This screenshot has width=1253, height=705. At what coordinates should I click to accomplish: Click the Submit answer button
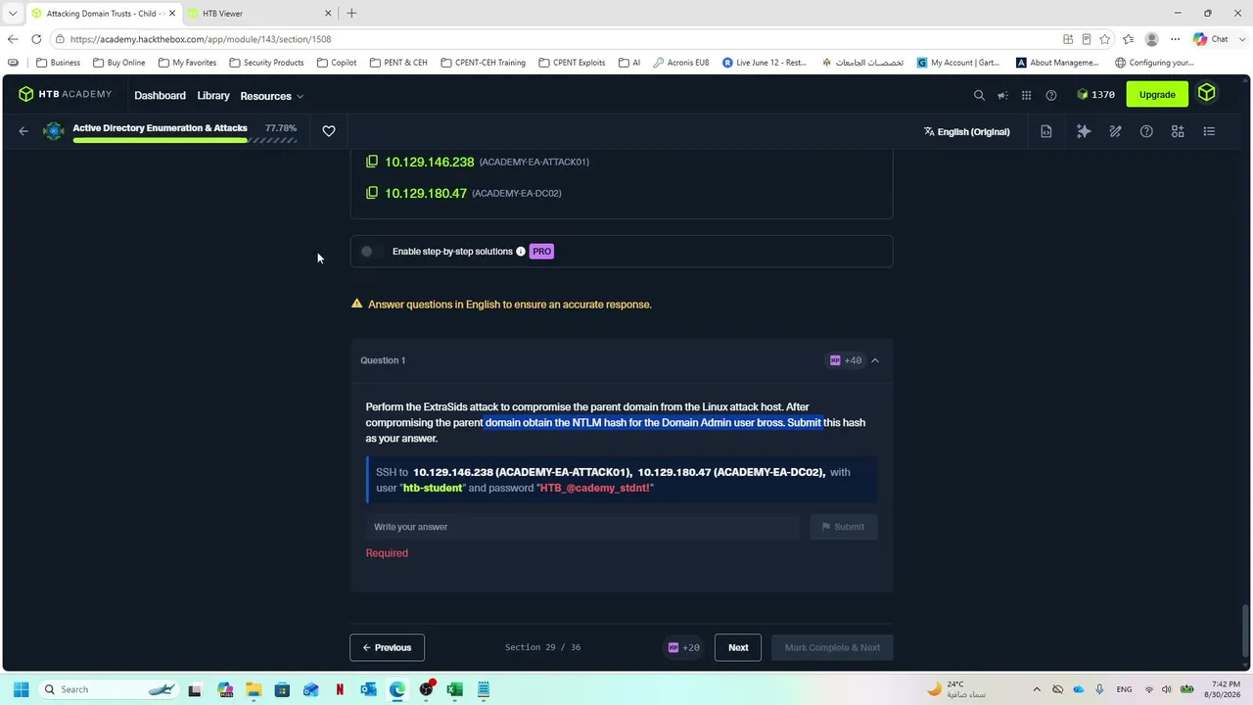843,527
